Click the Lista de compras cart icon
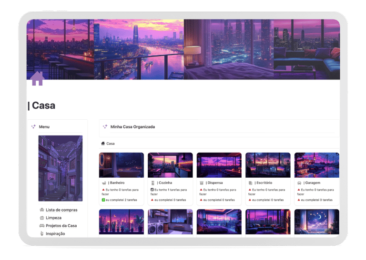Screen dimensions: 366x260 pos(42,210)
